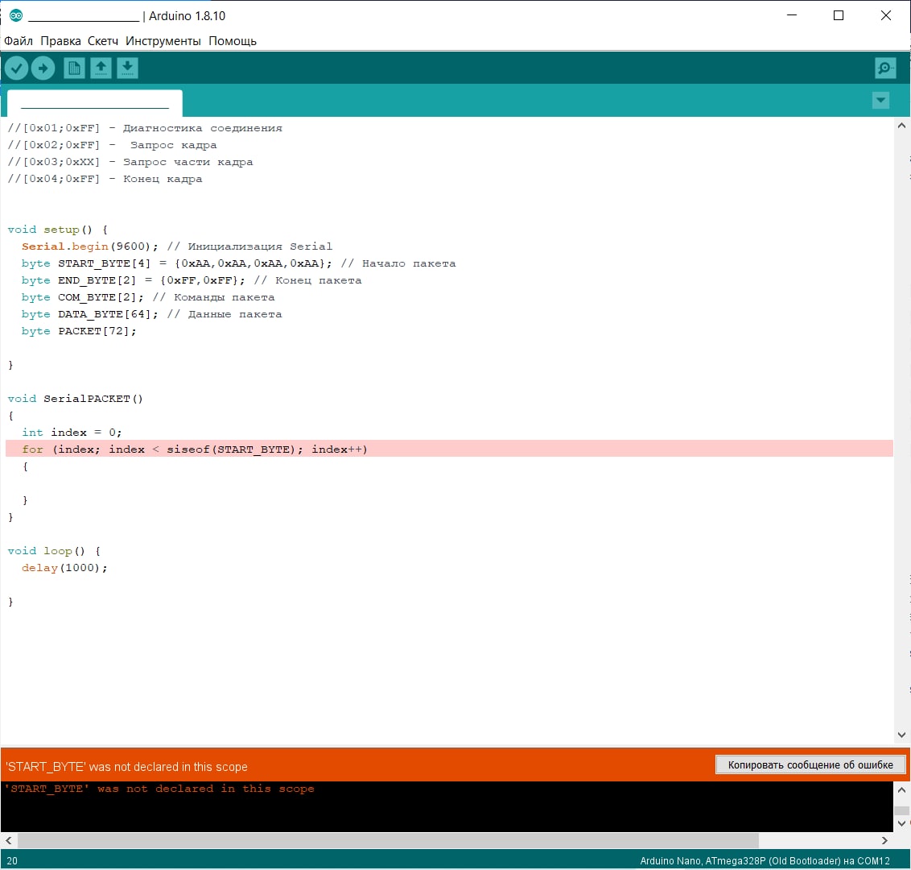
Task: Click the byte PACKET[72]; line
Action: [x=79, y=330]
